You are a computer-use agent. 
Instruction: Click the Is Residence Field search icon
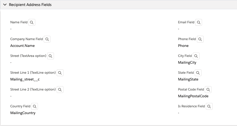pos(209,106)
